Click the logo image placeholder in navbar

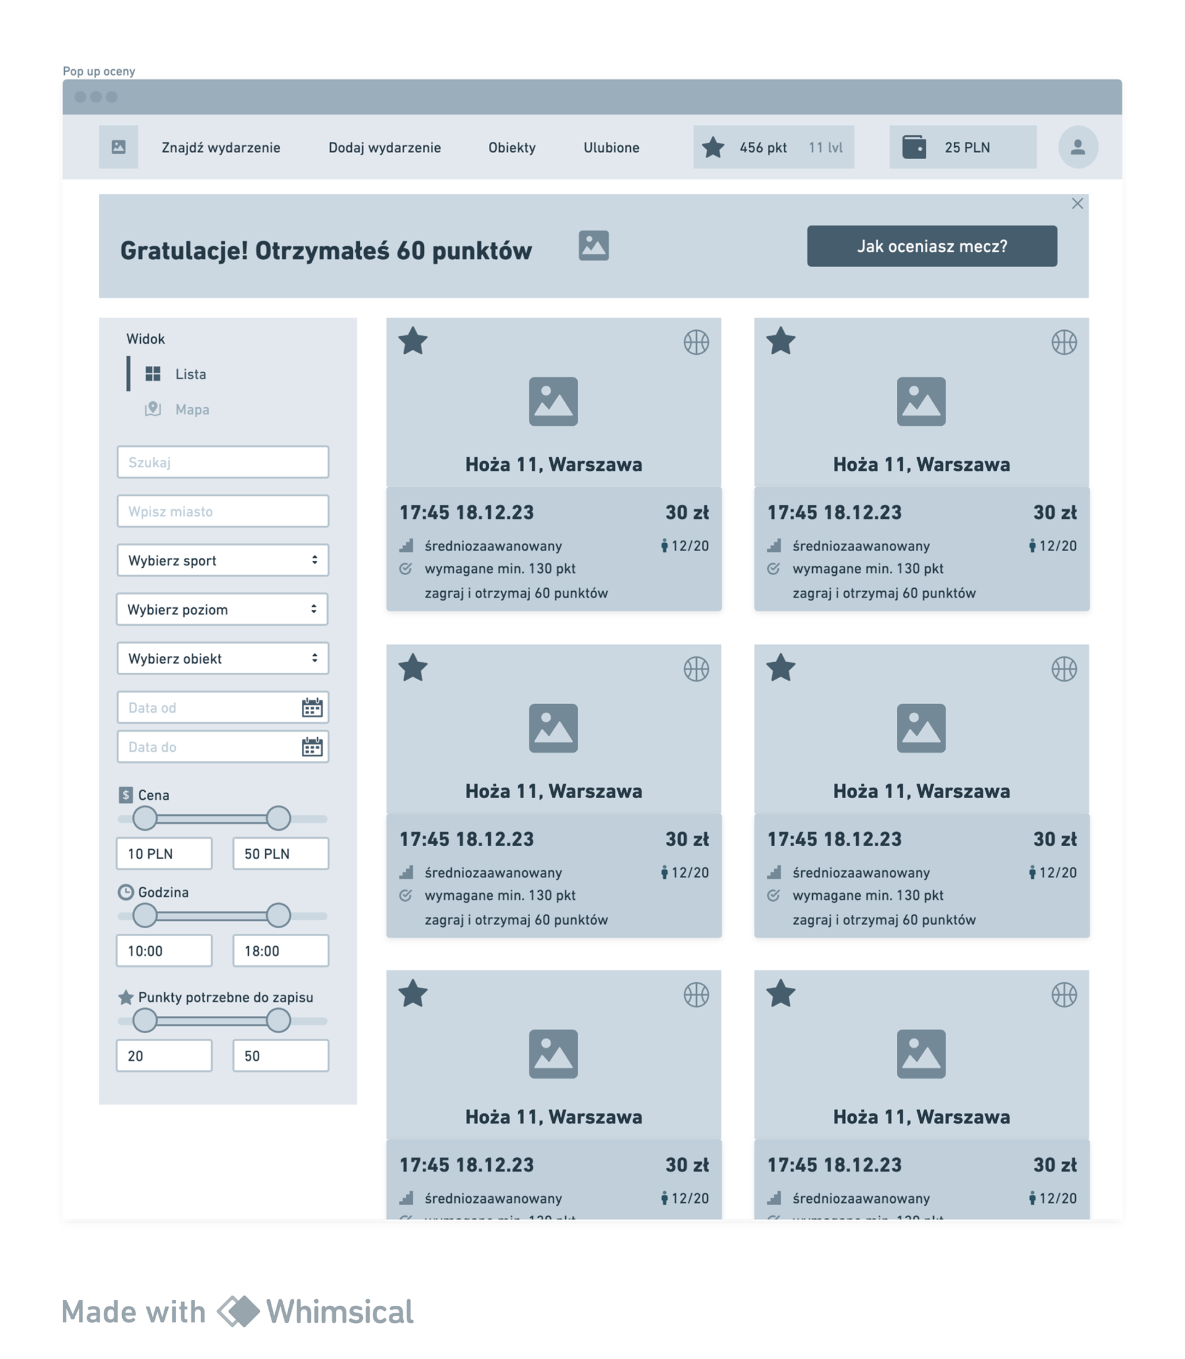click(118, 147)
